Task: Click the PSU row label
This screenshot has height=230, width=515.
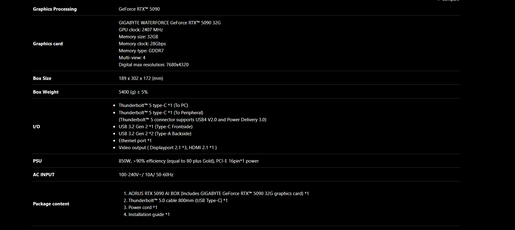Action: [x=37, y=161]
